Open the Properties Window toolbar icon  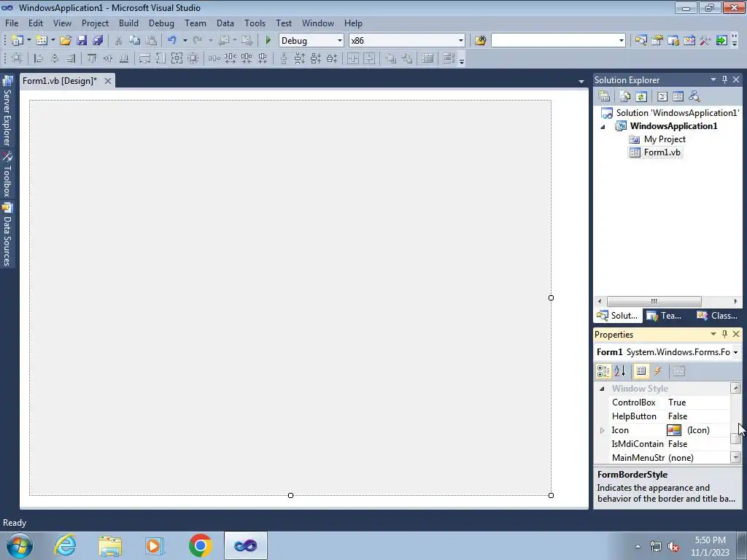(657, 41)
